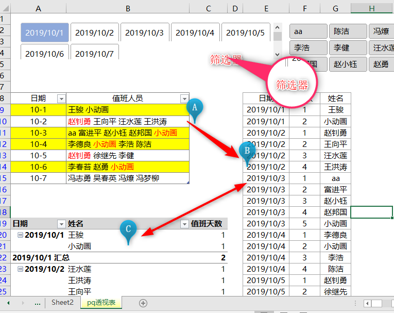Click date cell 10-7
The height and width of the screenshot is (313, 394).
(x=38, y=178)
